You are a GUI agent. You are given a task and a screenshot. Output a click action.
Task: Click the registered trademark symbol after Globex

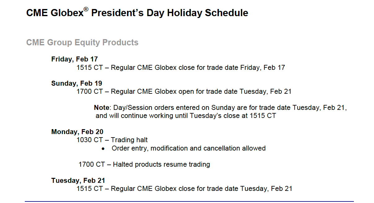[x=86, y=9]
